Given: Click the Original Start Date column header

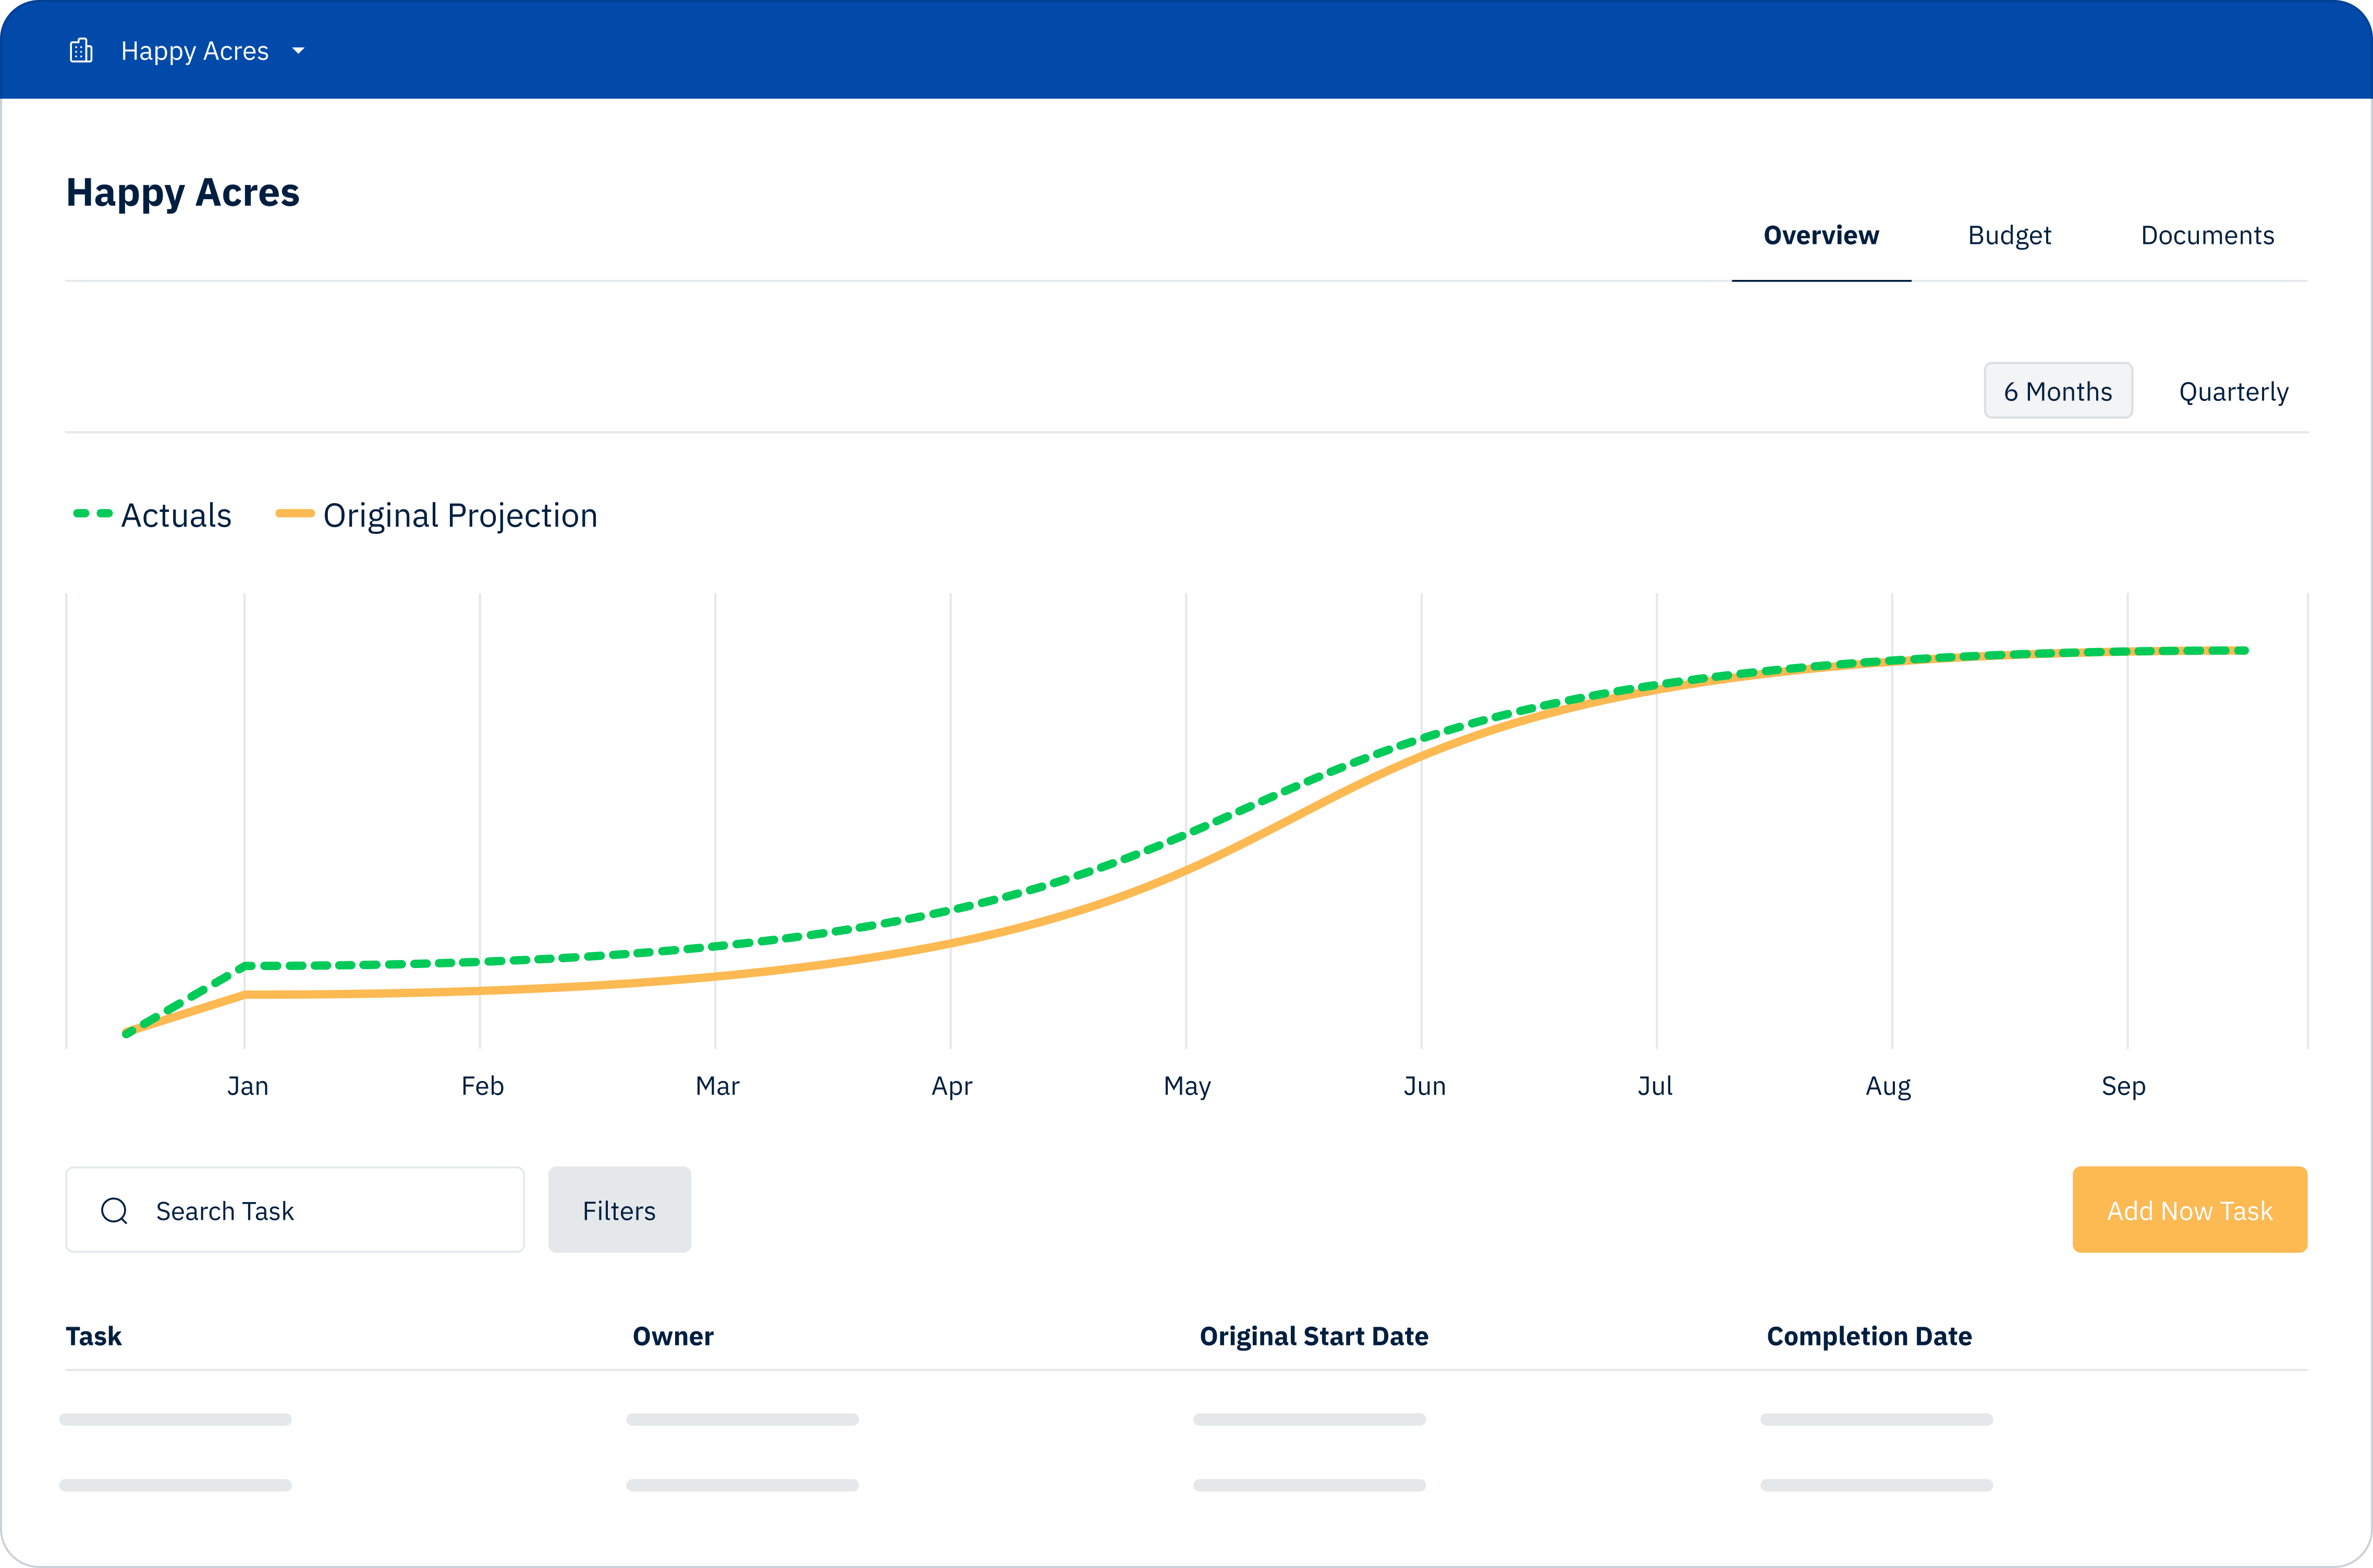Looking at the screenshot, I should coord(1313,1336).
